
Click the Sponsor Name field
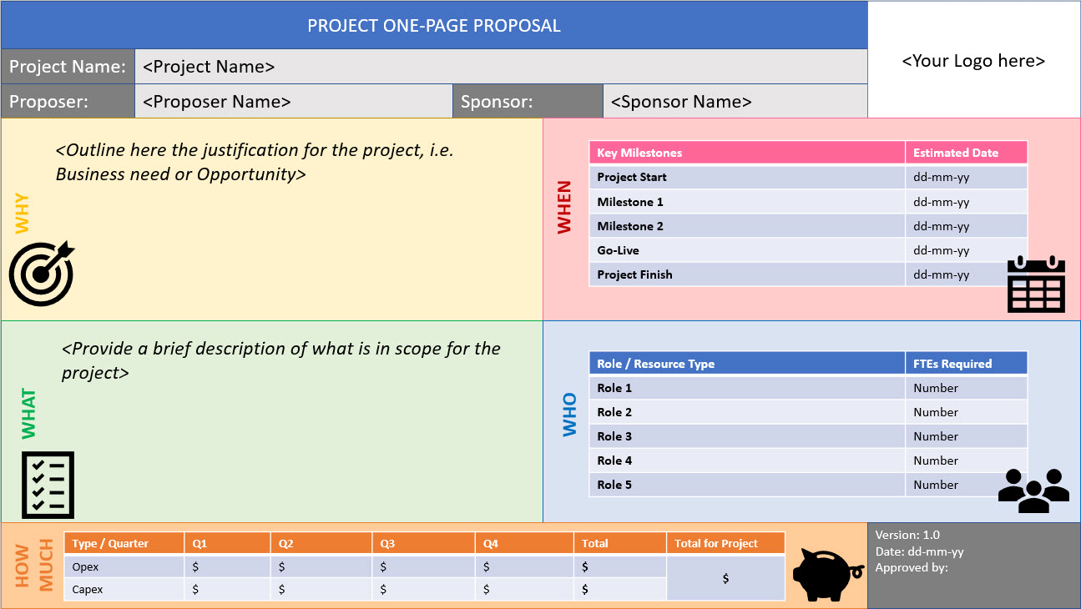click(x=735, y=102)
